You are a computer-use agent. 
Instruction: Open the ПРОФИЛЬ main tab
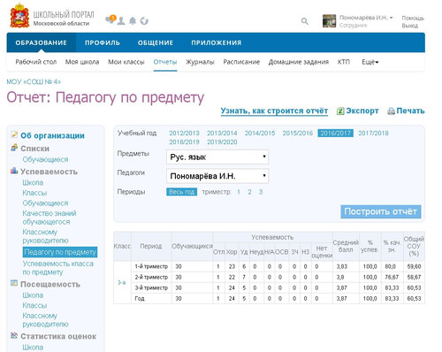tap(103, 42)
